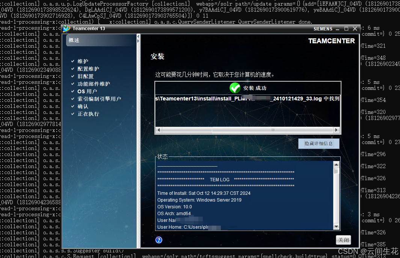The width and height of the screenshot is (400, 258).
Task: Click down arrow of status log scrollbar
Action: point(336,226)
